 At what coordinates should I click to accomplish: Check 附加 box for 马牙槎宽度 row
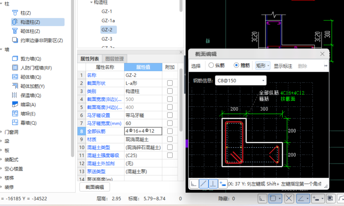click(x=170, y=123)
